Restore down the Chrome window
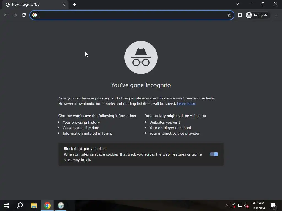This screenshot has height=211, width=282. click(x=263, y=4)
